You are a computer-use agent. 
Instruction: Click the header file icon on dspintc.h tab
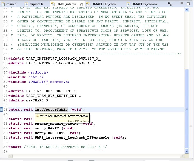point(27,4)
